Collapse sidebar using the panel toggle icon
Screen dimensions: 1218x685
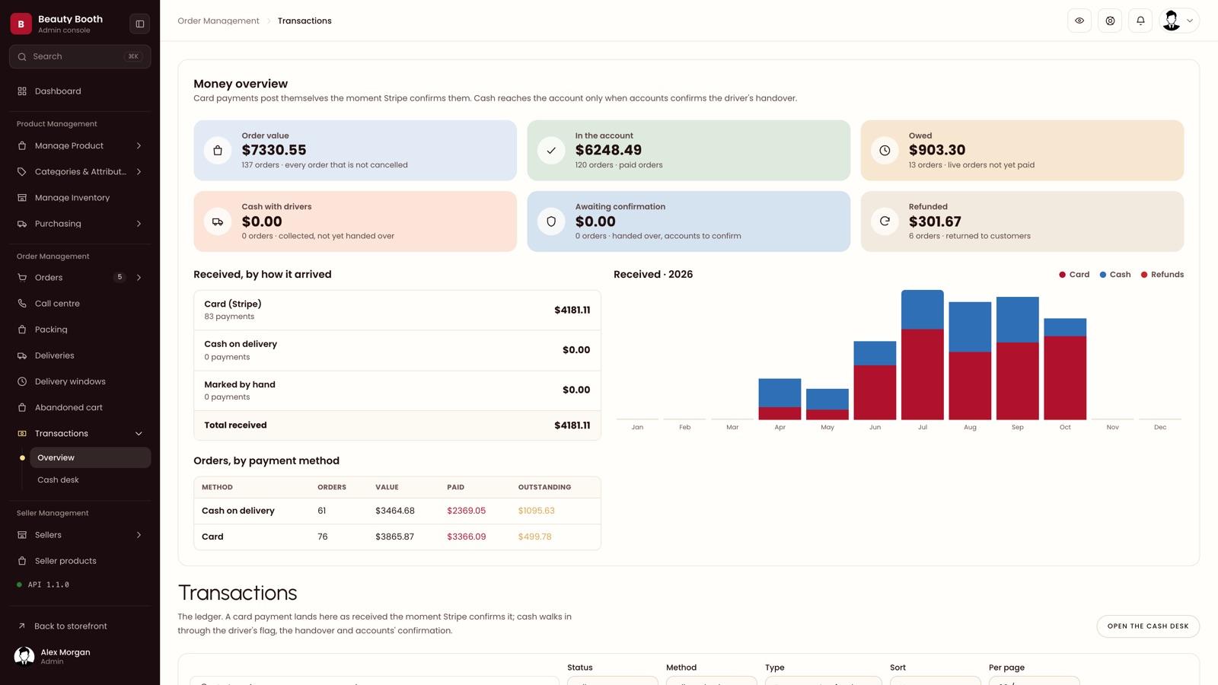pyautogui.click(x=140, y=24)
